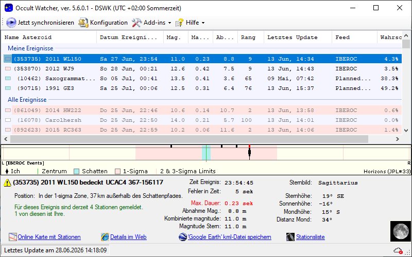Click the cloud status icon in status bar

pyautogui.click(x=398, y=250)
